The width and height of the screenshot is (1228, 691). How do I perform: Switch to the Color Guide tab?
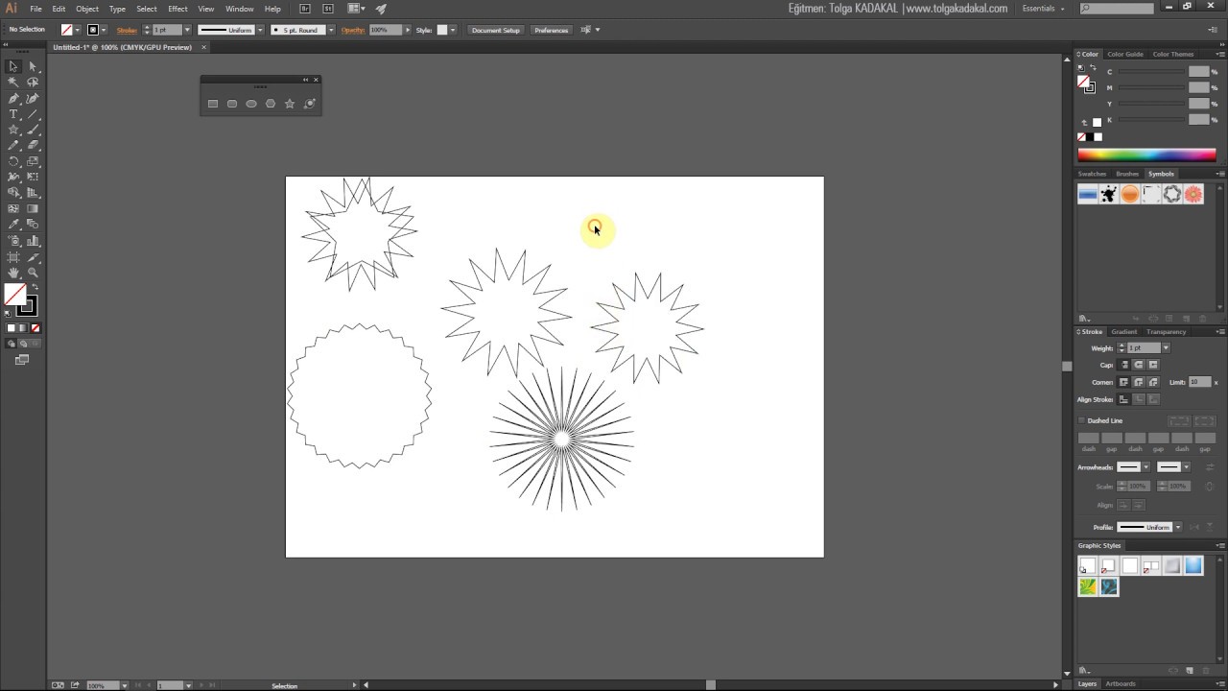(1125, 54)
